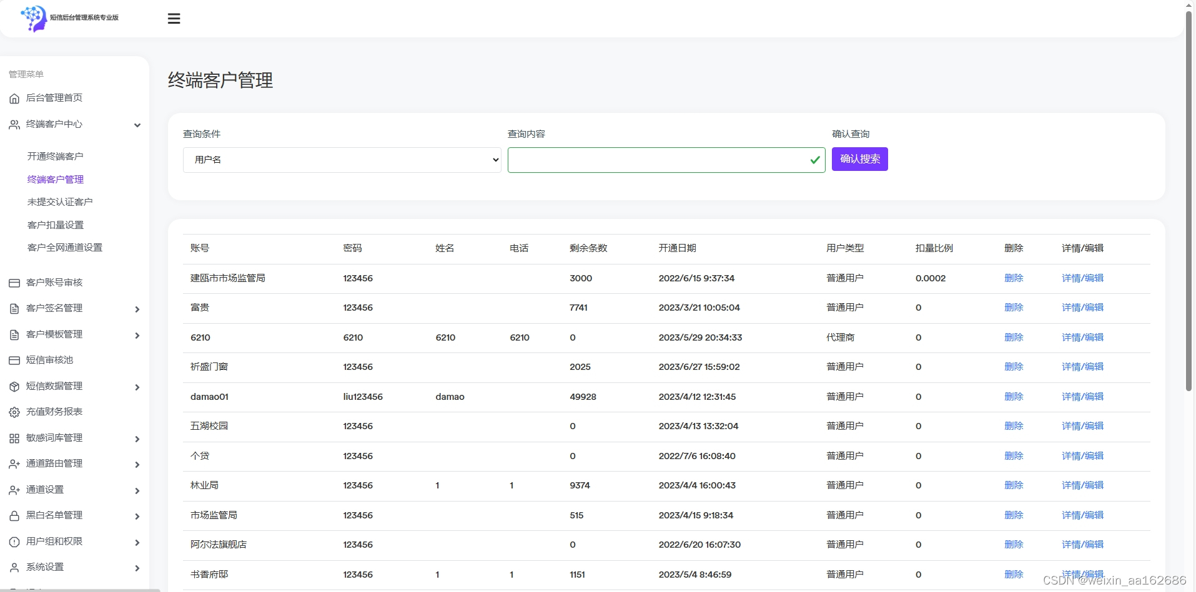Select 终端客户管理 menu item
Screen dimensions: 1196x592
click(x=56, y=179)
